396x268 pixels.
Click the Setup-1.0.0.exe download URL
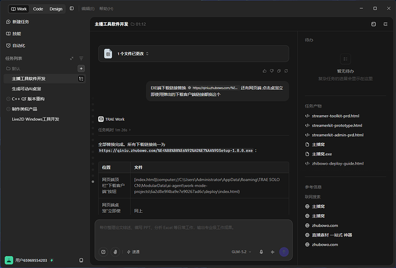point(176,151)
